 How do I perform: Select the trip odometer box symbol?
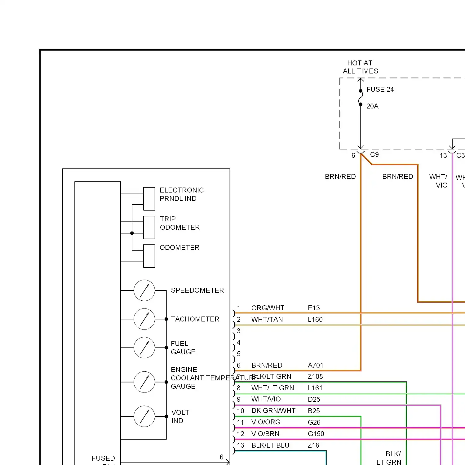149,228
